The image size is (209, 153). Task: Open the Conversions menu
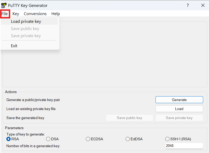point(35,14)
